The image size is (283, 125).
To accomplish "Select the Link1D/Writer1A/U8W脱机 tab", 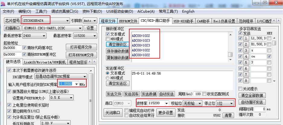I will [x=45, y=62].
